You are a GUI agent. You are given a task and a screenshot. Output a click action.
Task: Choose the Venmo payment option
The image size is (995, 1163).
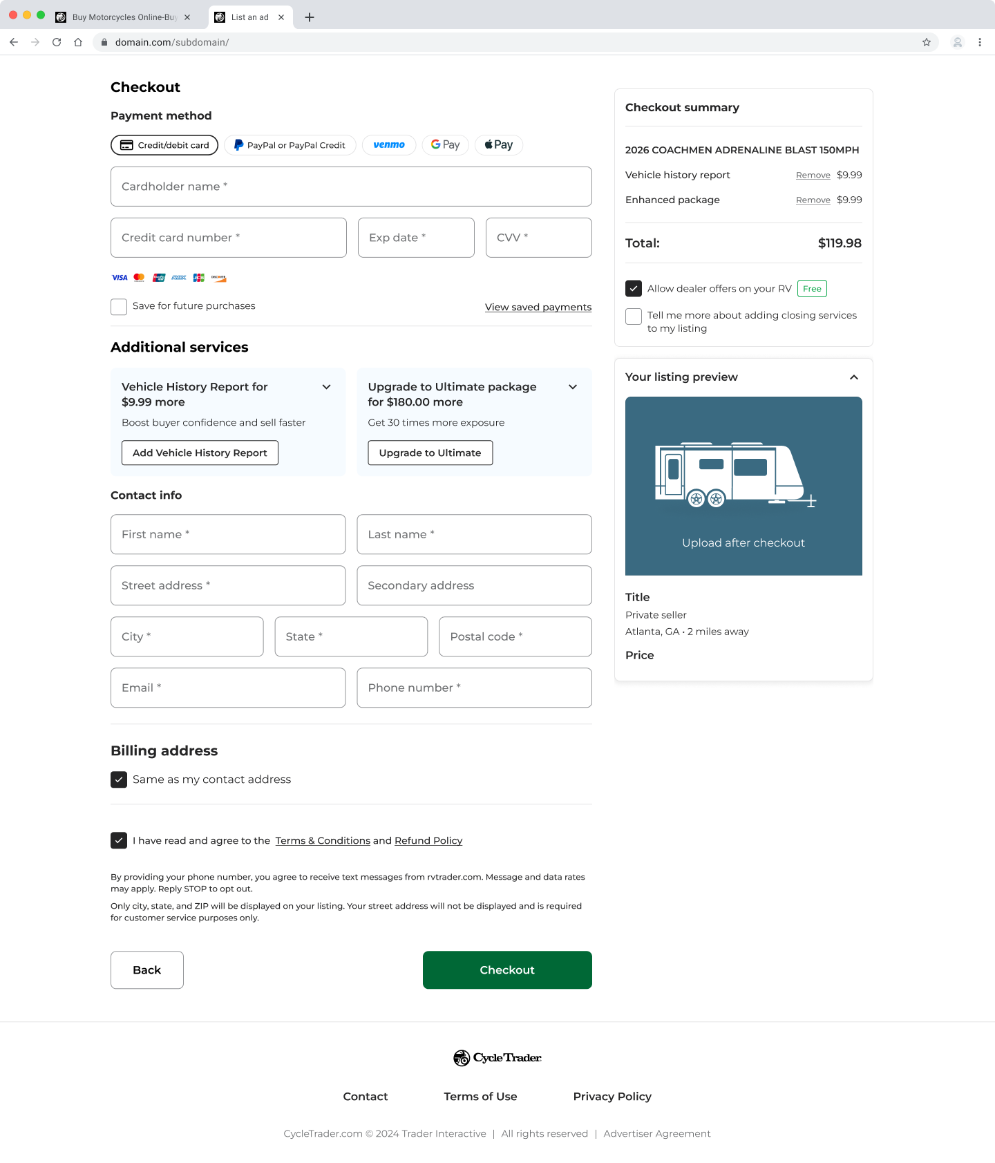point(389,145)
